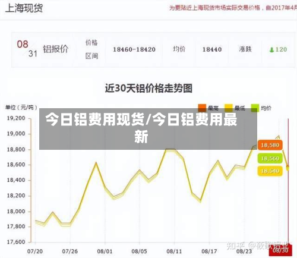Viewport: 297px width, 258px height.
Task: Select the 08/30 highlighted date marker
Action: pos(280,250)
